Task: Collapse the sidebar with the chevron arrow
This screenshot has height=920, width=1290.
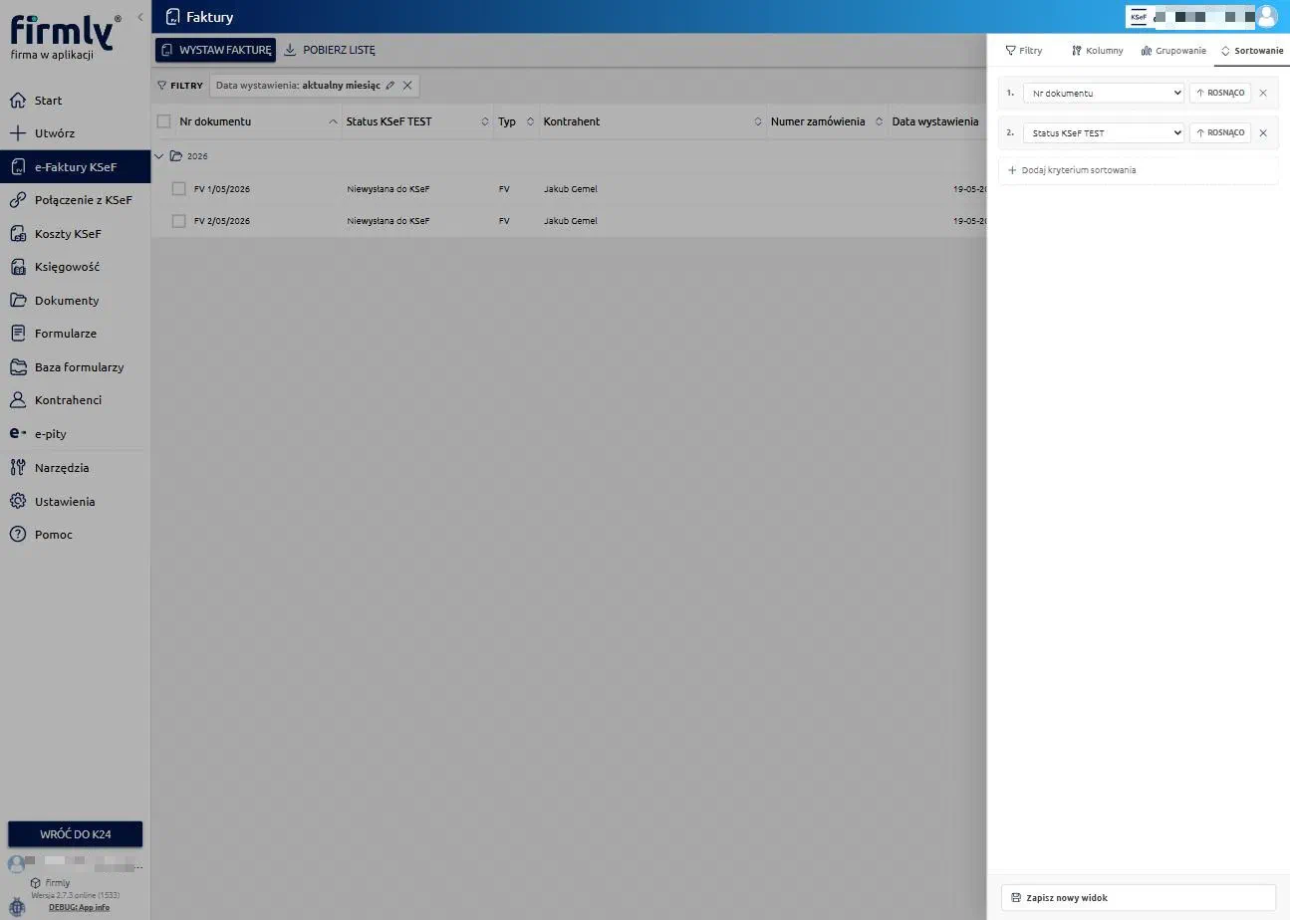Action: [x=140, y=17]
